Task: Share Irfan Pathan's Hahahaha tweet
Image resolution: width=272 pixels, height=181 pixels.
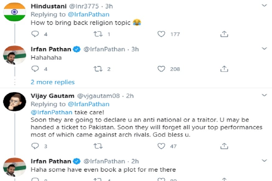Action: (x=224, y=69)
